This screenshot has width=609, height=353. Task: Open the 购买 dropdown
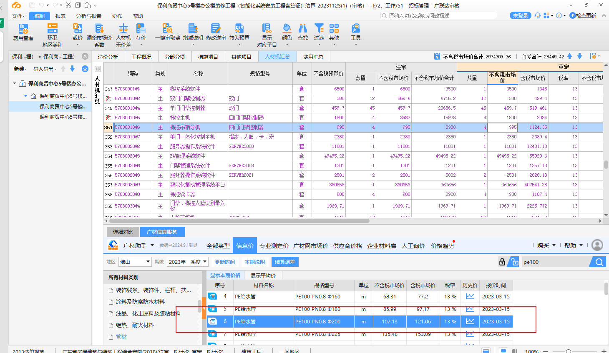pos(546,245)
